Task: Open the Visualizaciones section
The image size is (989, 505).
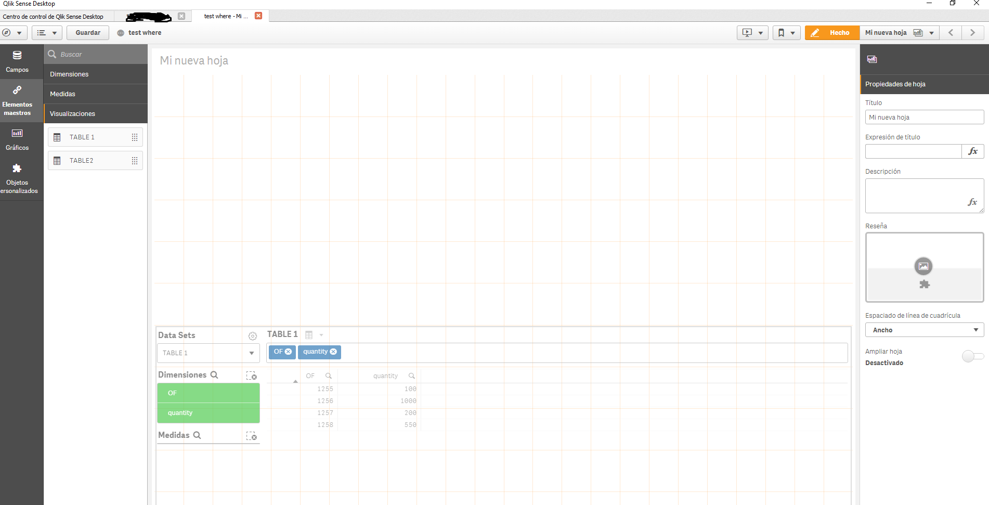Action: pos(96,114)
